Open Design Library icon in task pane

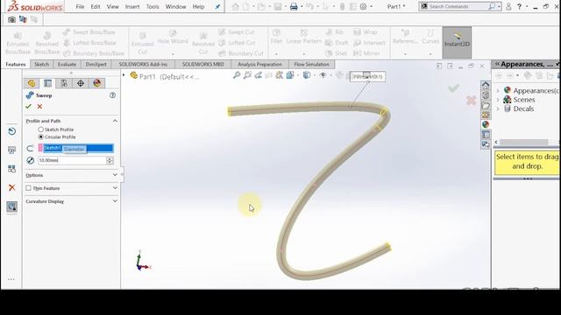[486, 95]
